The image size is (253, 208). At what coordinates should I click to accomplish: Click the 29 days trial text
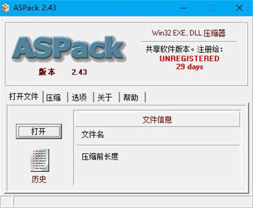[x=190, y=67]
